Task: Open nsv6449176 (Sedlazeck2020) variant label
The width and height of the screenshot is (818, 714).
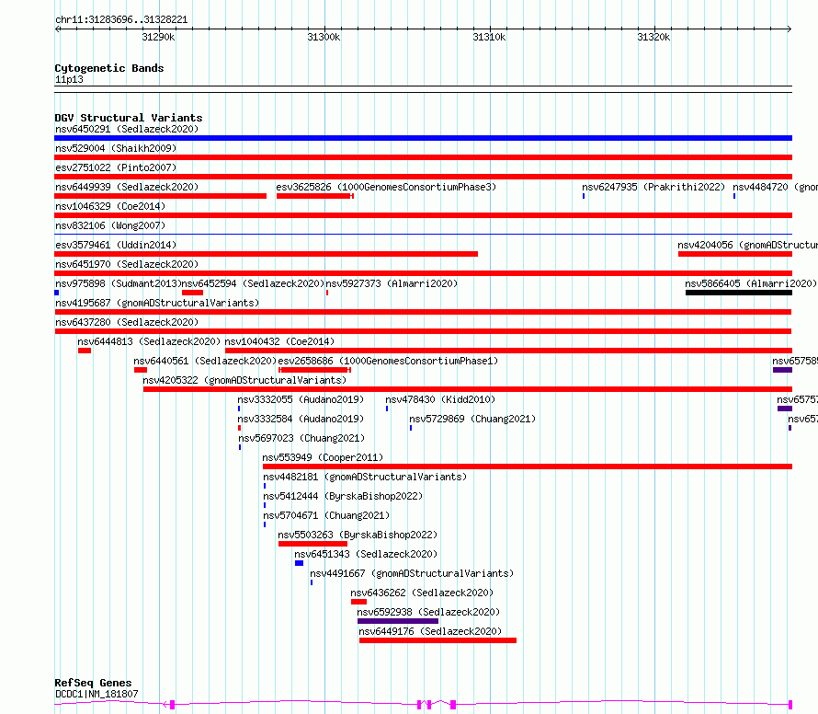Action: click(430, 631)
